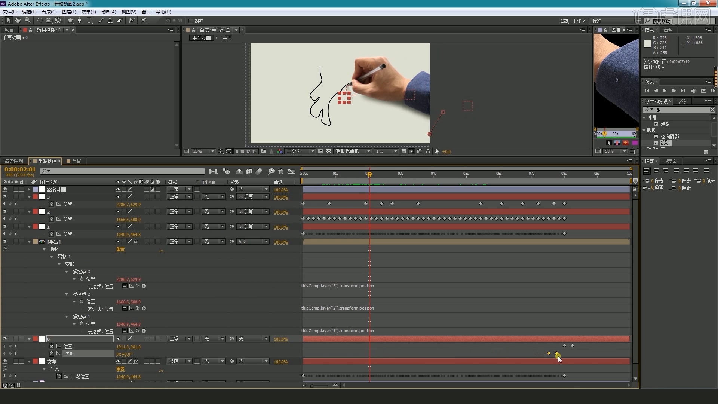Collapse the 操控 effect group
Screen dimensions: 718x404
(x=44, y=249)
